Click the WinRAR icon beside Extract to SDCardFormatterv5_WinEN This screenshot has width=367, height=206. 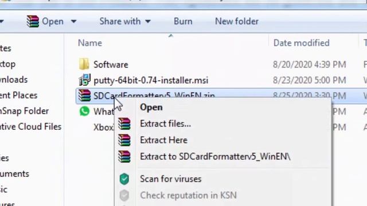coord(124,156)
